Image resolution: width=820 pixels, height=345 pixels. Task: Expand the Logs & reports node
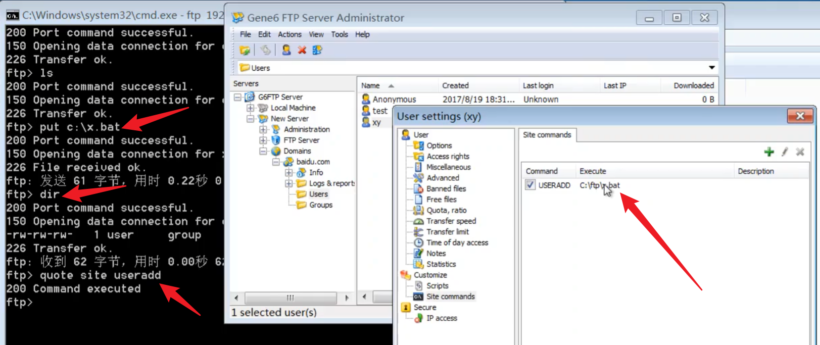pos(289,183)
